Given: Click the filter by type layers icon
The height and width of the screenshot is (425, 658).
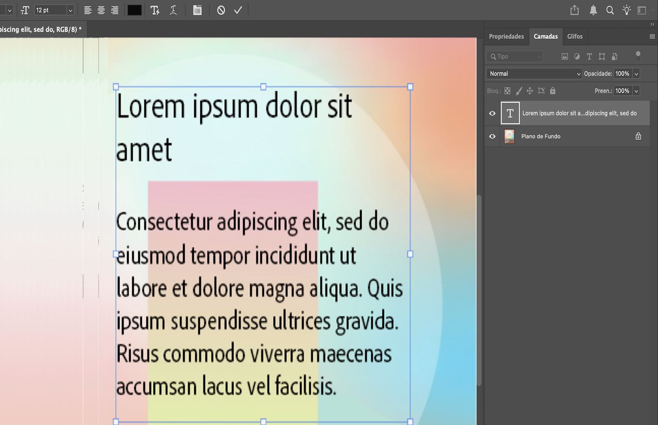Looking at the screenshot, I should tap(589, 56).
